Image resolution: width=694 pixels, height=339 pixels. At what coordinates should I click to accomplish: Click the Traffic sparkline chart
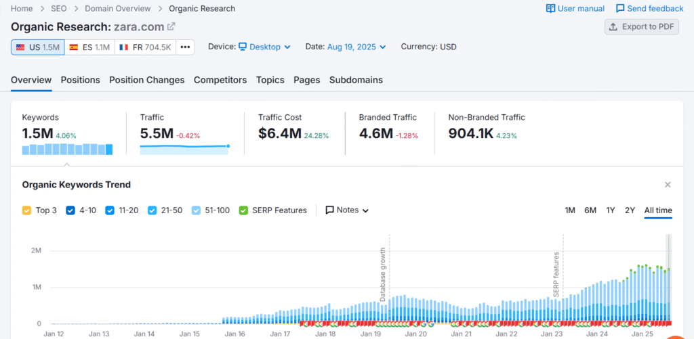pyautogui.click(x=184, y=149)
